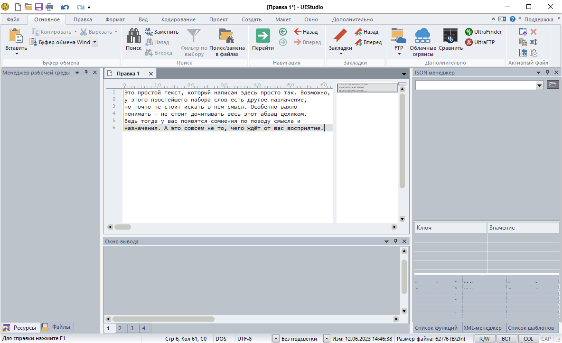This screenshot has height=343, width=562.
Task: Click Назад in the Закладки group
Action: coord(369,31)
